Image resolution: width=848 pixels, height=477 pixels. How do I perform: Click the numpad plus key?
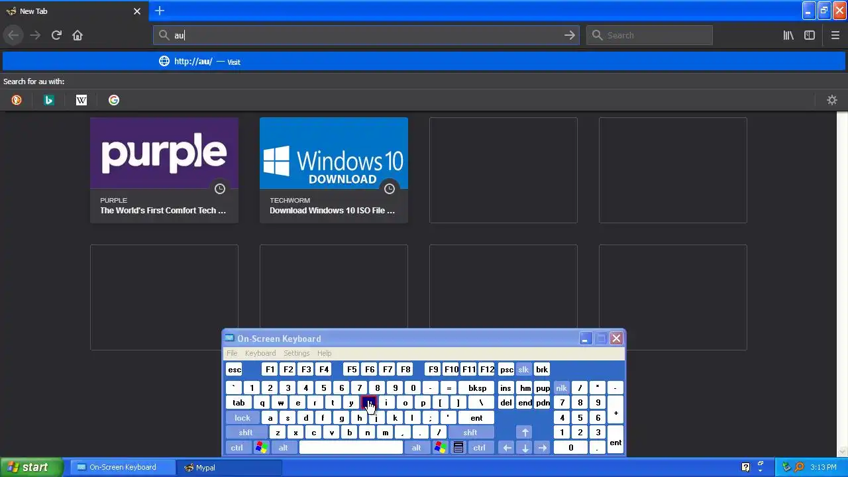pyautogui.click(x=615, y=411)
